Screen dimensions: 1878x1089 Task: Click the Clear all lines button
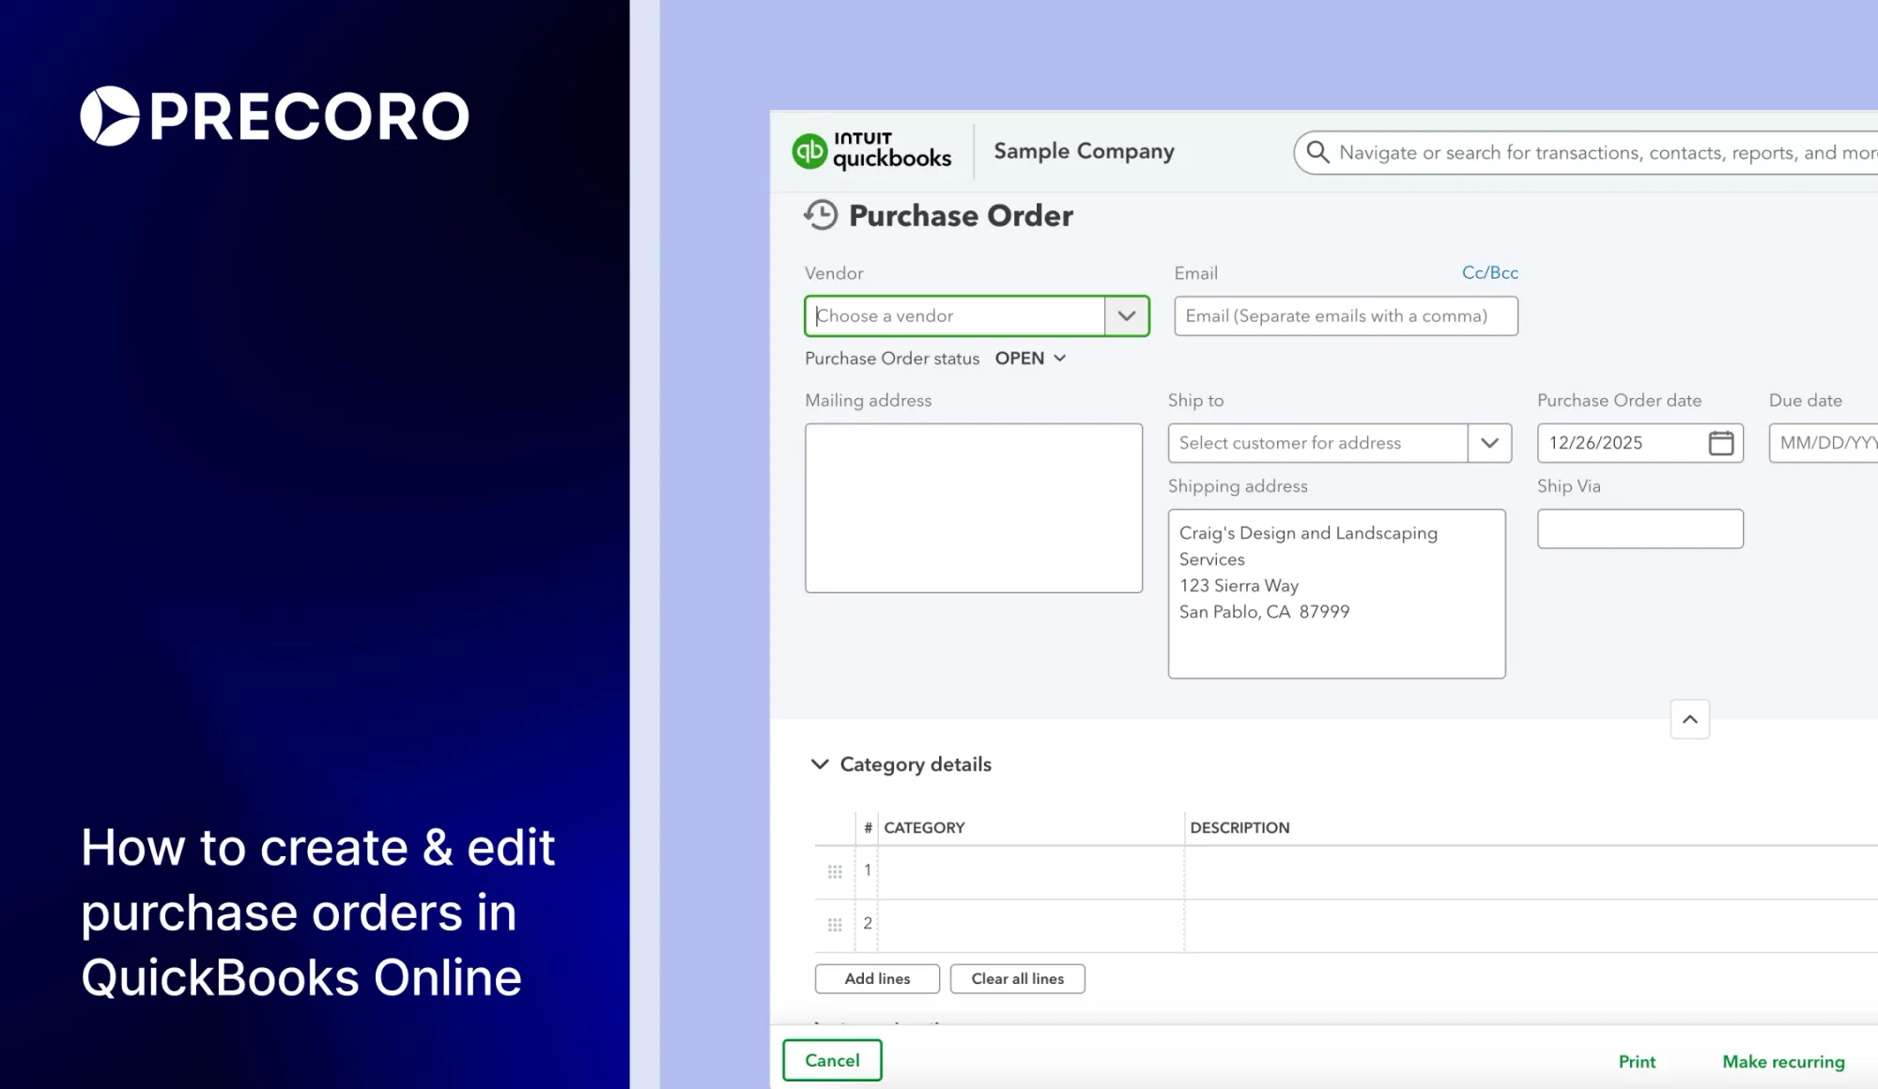[x=1017, y=978]
